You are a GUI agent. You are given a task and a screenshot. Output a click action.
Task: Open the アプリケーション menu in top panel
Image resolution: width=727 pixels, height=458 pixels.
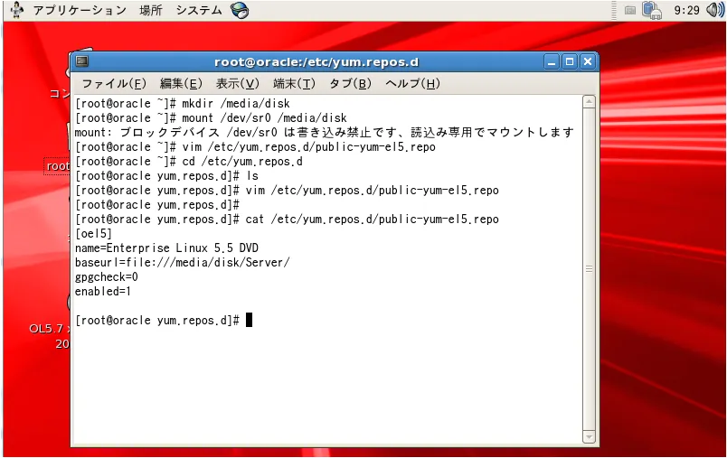click(x=80, y=10)
